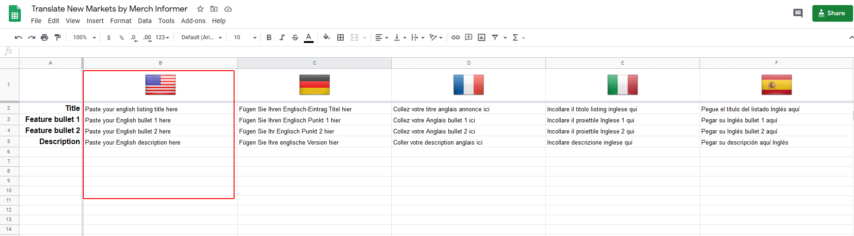
Task: Create a filter using the funnel icon
Action: [x=495, y=37]
